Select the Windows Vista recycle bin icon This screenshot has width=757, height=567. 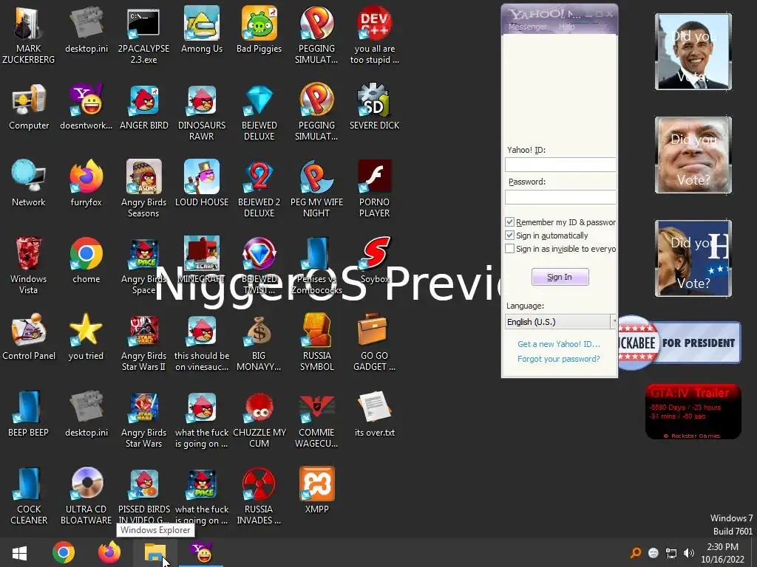[x=29, y=265]
